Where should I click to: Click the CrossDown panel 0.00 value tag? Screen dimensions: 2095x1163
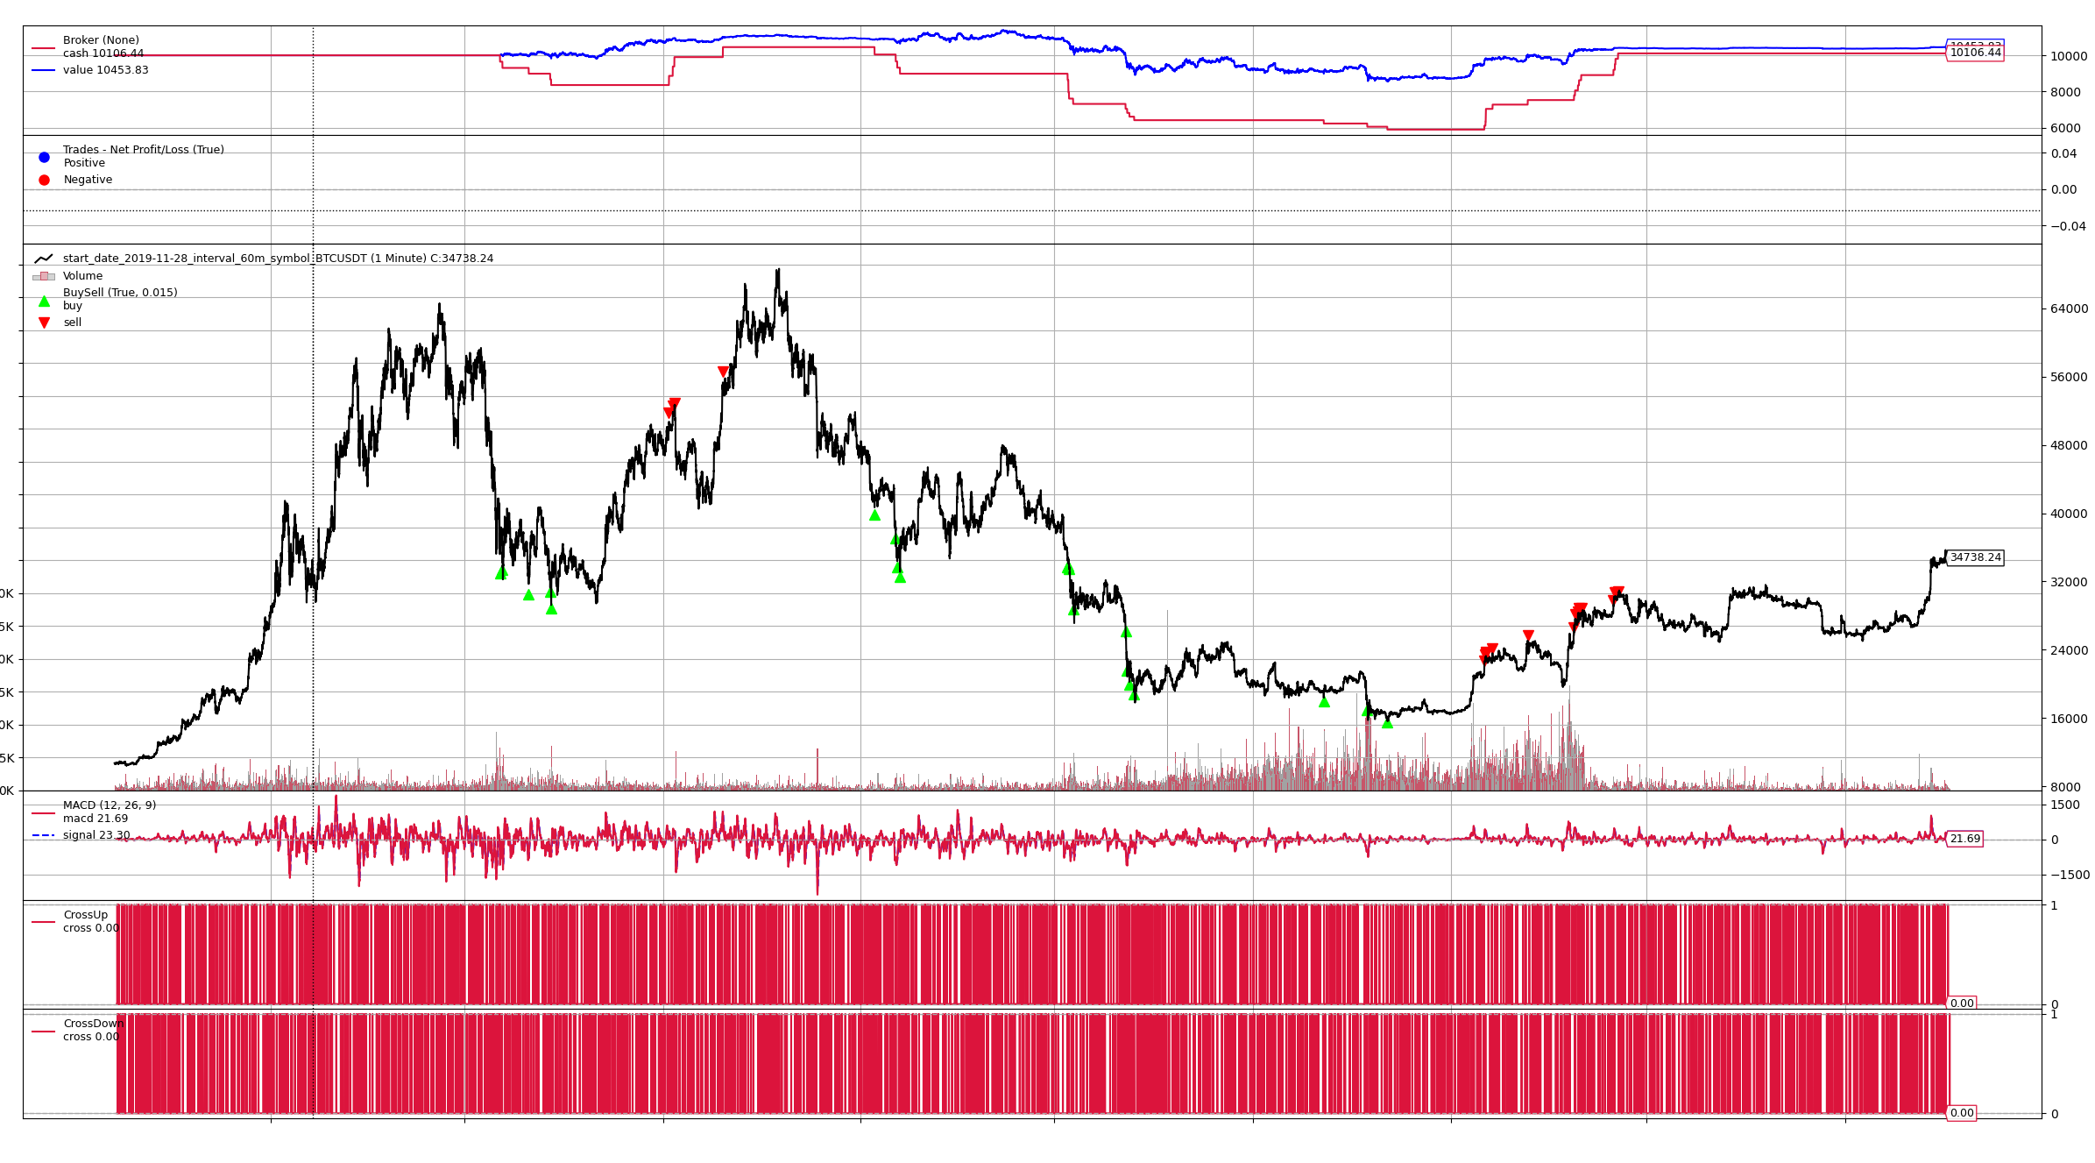(1962, 1113)
